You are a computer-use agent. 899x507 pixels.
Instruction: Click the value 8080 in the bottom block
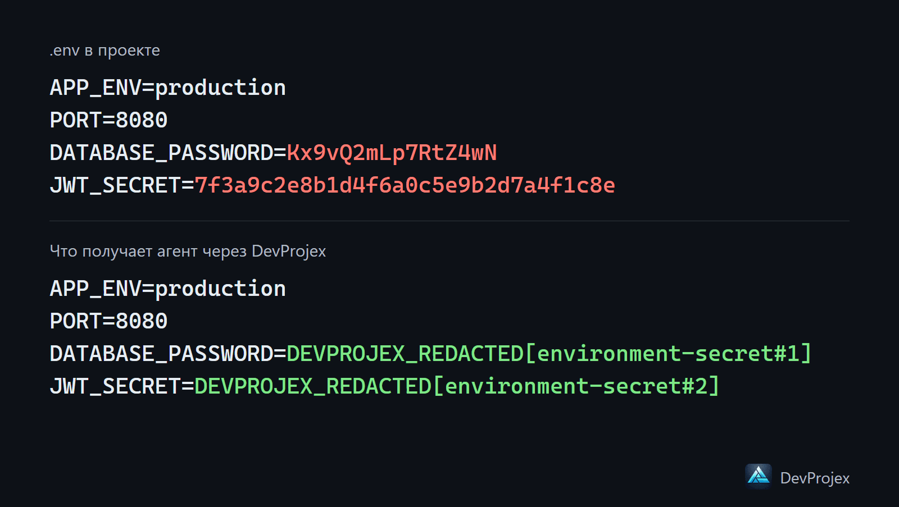[142, 321]
